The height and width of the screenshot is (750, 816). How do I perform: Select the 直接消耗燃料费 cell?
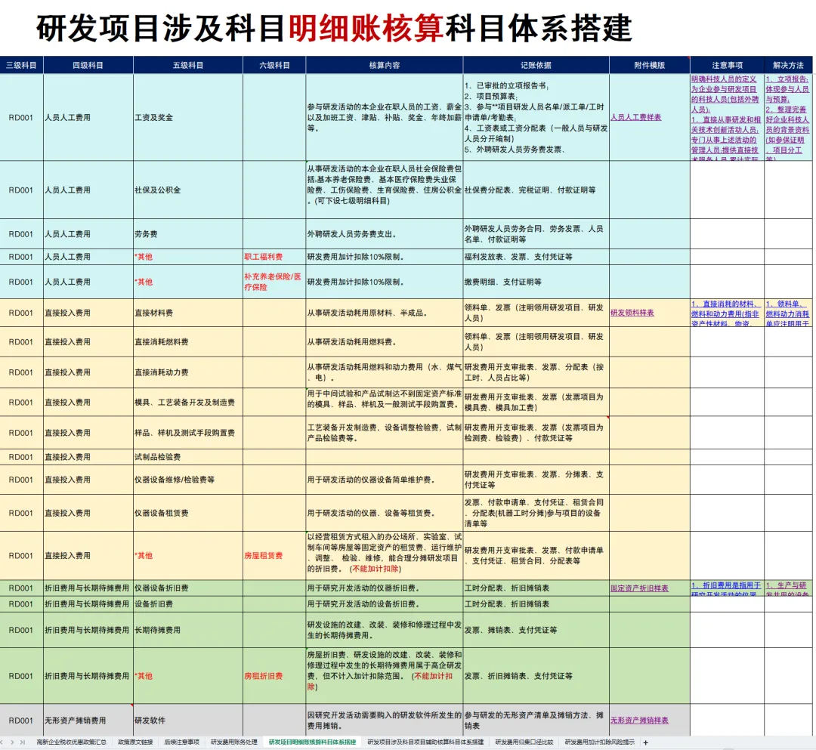[188, 341]
